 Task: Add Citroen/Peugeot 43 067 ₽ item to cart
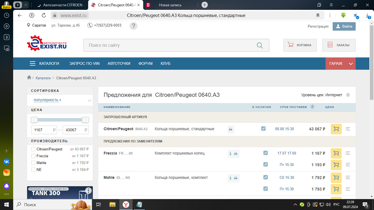336,129
